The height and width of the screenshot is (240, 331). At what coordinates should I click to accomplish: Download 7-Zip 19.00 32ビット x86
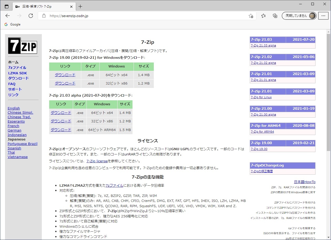[x=65, y=83]
